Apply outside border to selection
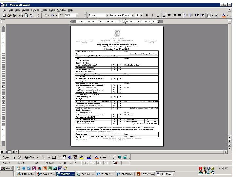236x177 pixels. (209, 15)
